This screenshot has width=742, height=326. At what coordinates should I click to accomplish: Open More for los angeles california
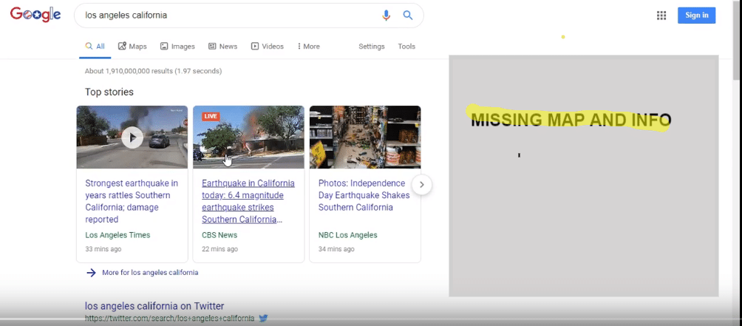point(150,273)
